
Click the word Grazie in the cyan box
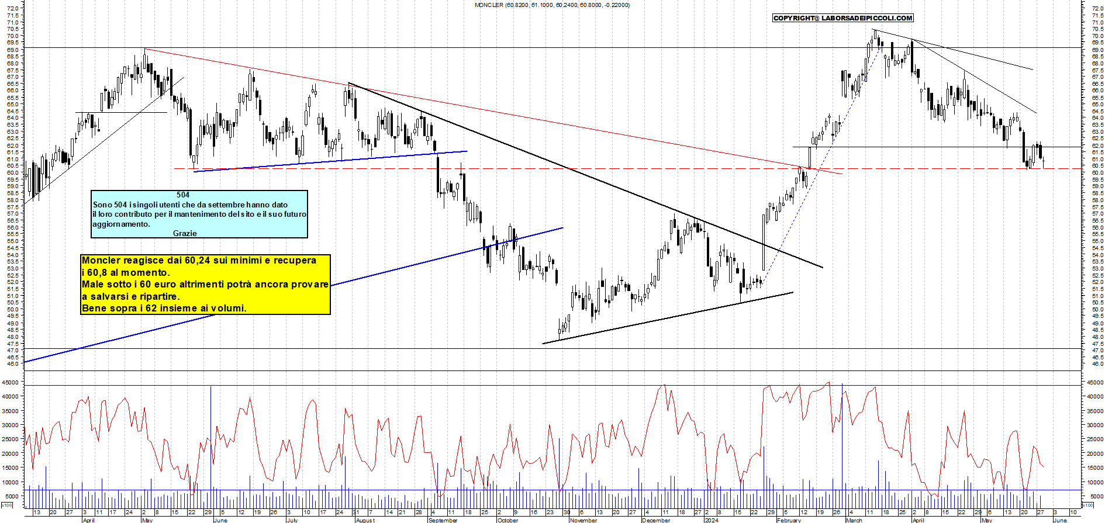(185, 233)
